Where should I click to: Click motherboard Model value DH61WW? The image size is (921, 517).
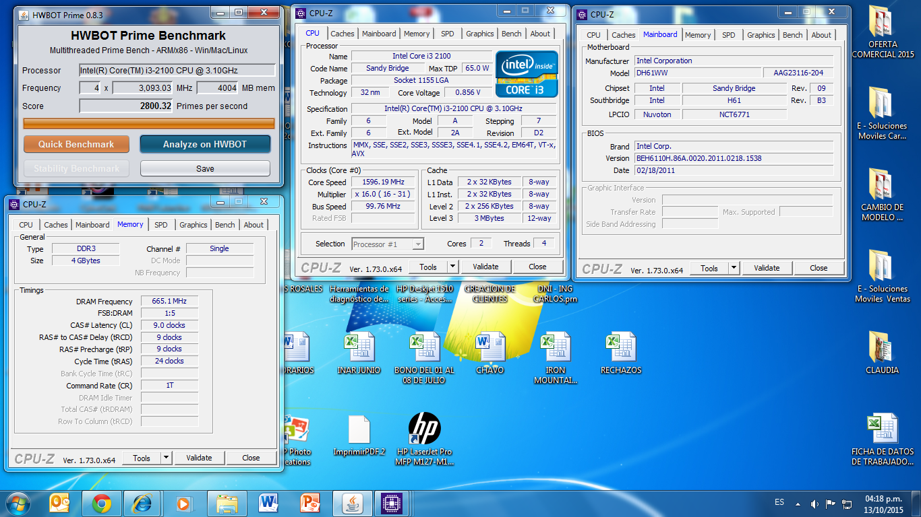(698, 73)
